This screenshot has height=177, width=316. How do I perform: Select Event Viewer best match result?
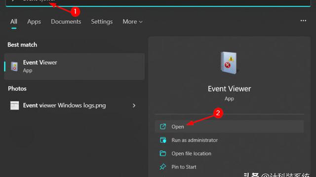coord(75,66)
